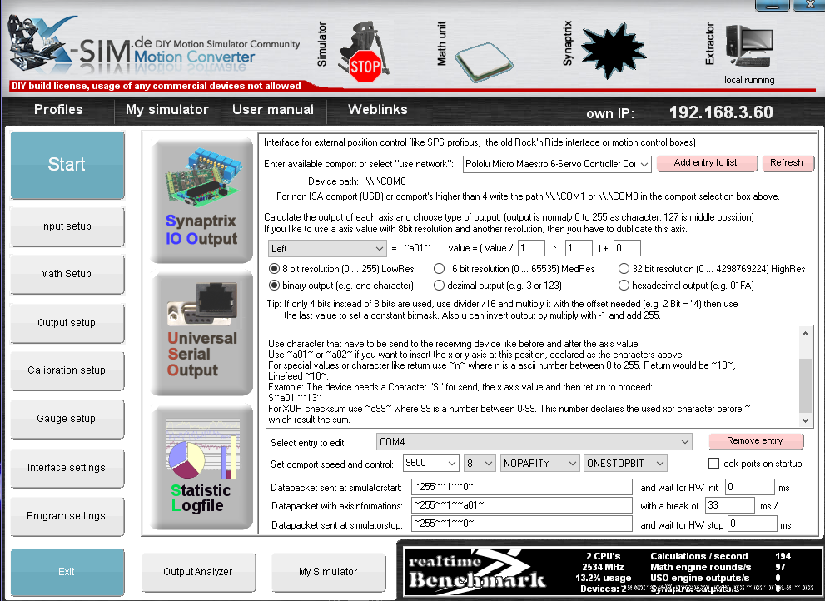Screen dimensions: 825x601
Task: Click the Add entry to list button
Action: coord(706,163)
